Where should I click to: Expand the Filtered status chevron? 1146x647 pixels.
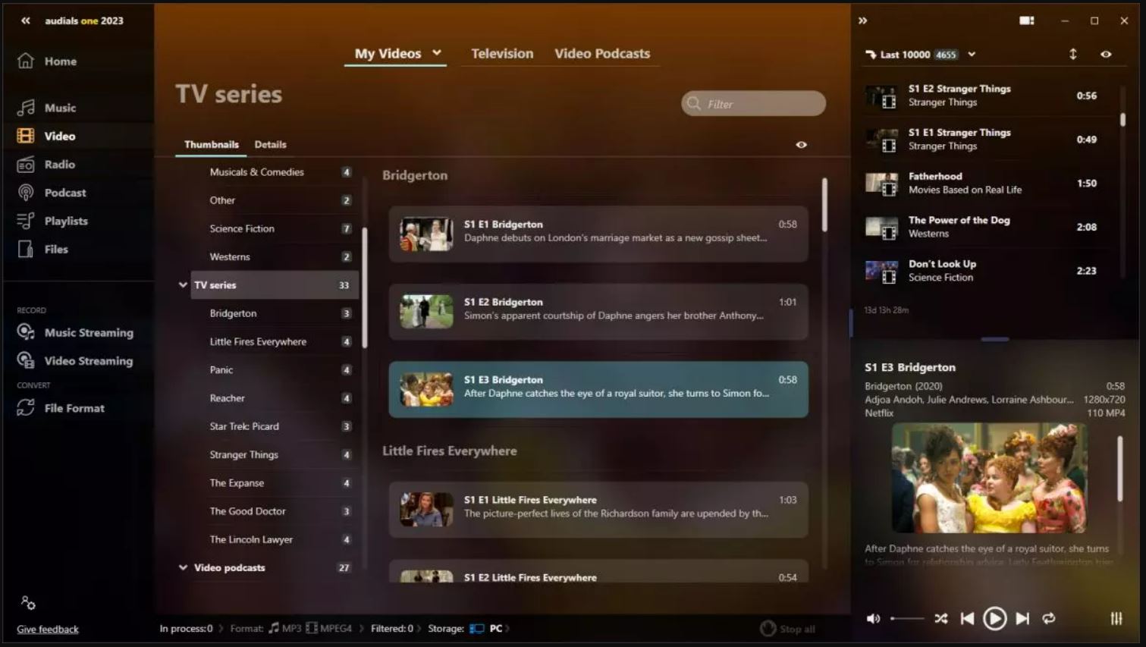419,629
